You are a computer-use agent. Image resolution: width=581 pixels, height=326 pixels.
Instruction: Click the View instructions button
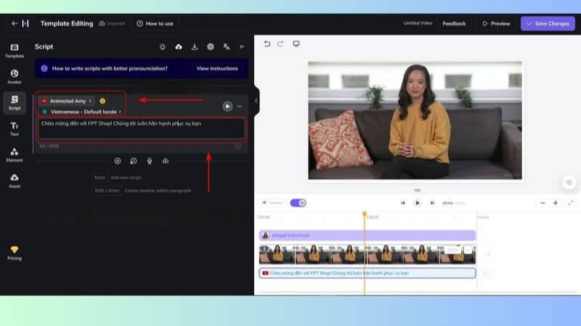tap(216, 69)
